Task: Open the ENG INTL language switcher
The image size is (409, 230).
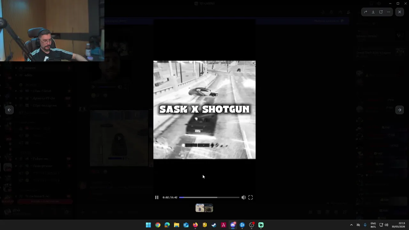Action: (373, 225)
